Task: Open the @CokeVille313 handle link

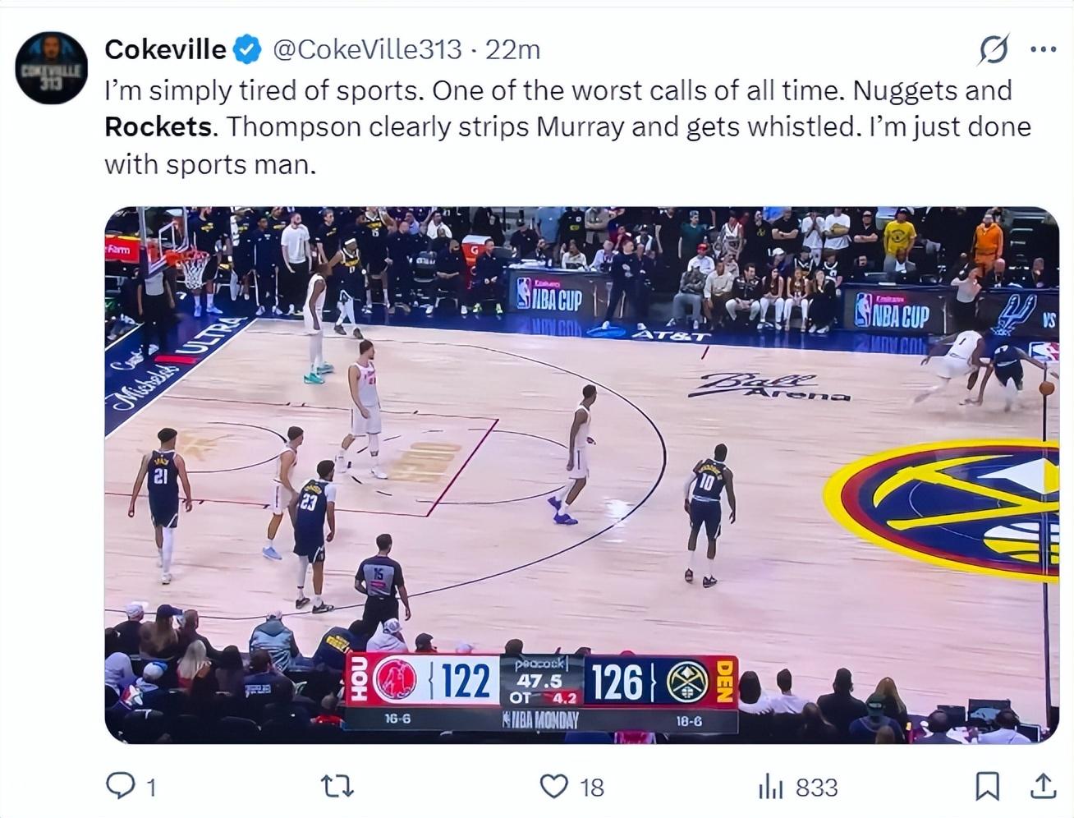Action: [366, 50]
